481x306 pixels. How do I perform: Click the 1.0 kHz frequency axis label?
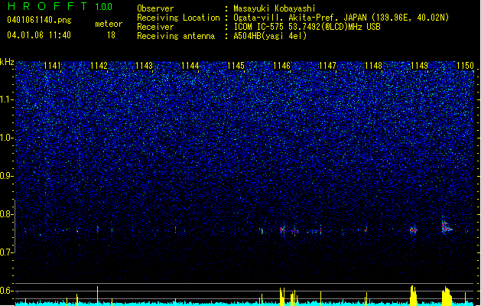7,138
